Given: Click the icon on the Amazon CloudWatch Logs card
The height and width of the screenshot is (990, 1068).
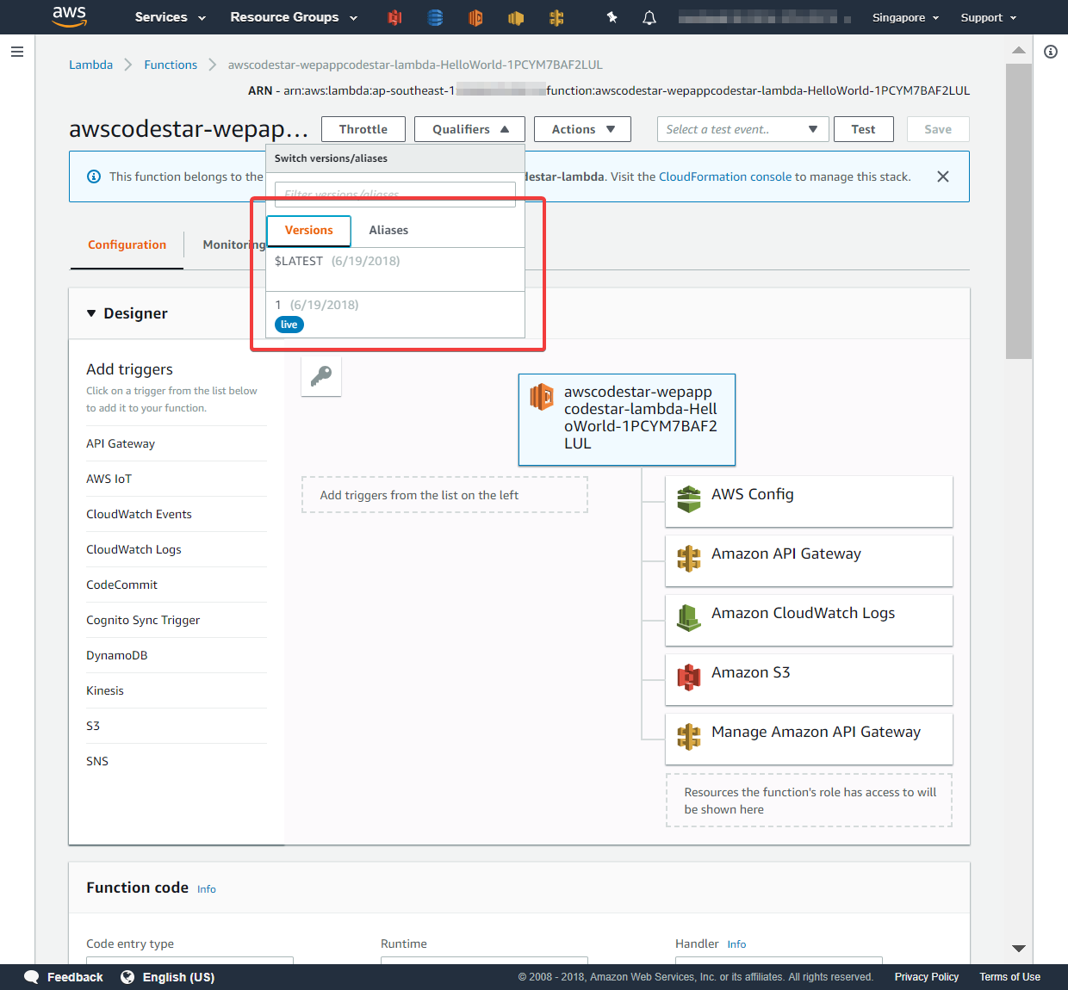Looking at the screenshot, I should 689,618.
